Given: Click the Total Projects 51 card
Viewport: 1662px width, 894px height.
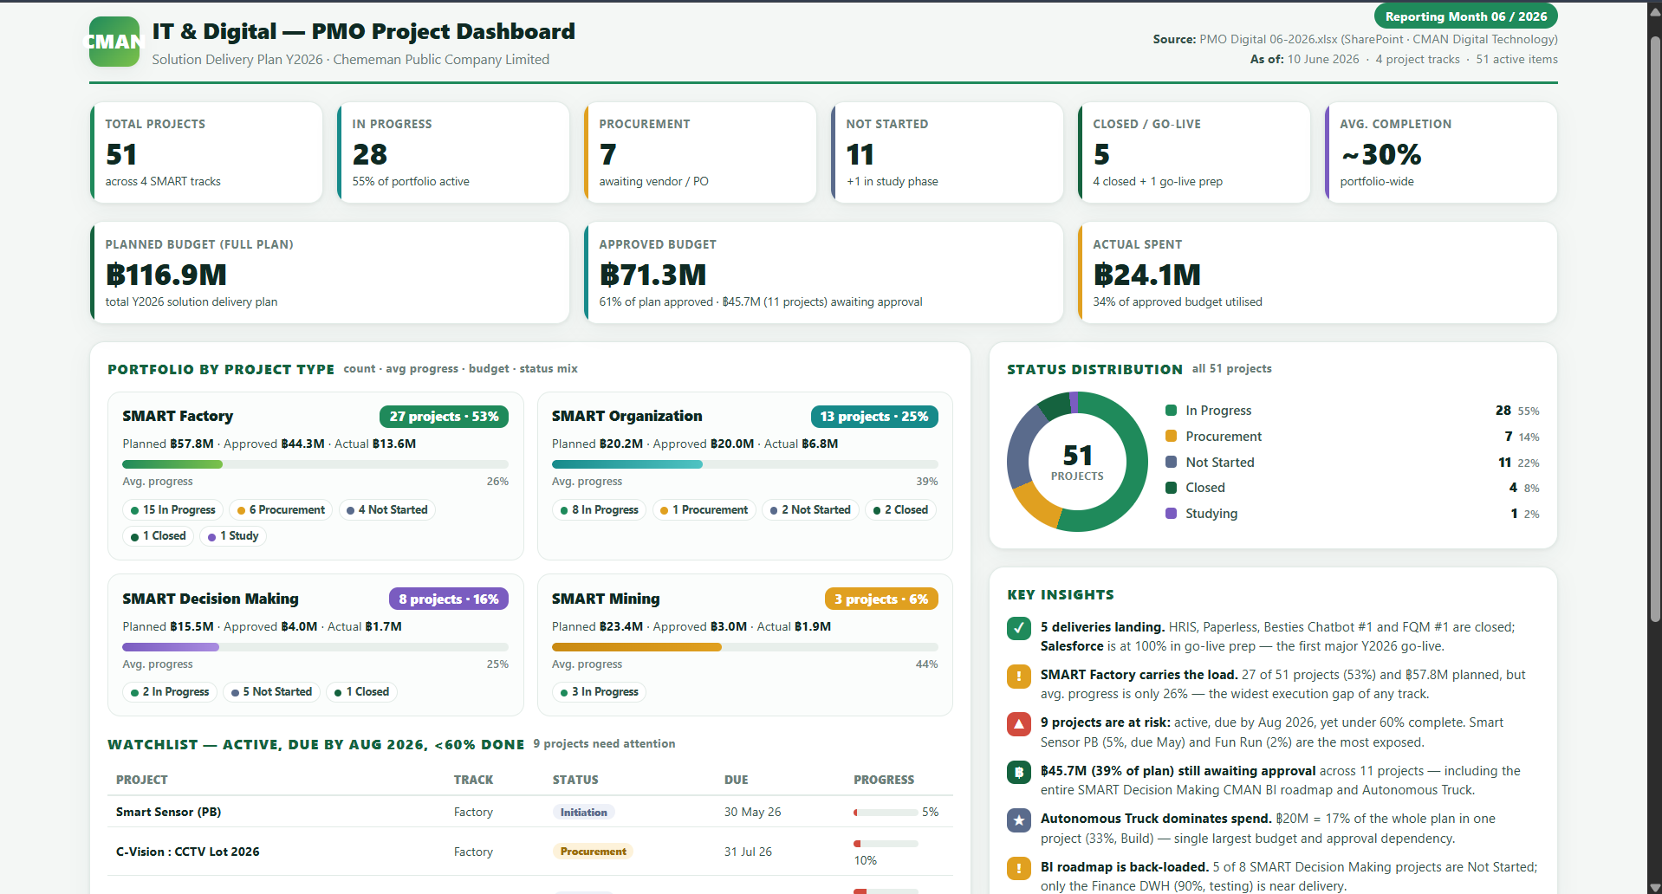Looking at the screenshot, I should (206, 152).
